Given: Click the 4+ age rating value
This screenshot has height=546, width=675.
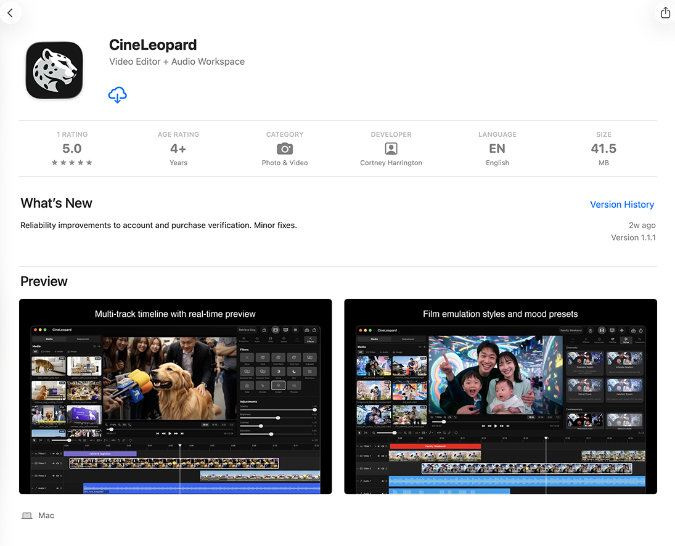Looking at the screenshot, I should pyautogui.click(x=178, y=149).
